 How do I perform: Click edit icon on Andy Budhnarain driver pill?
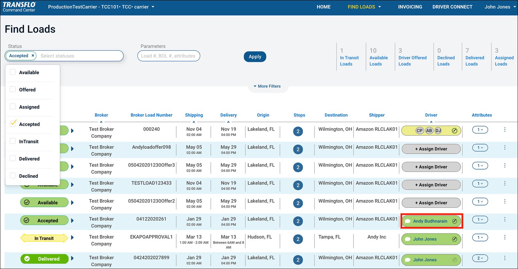[x=454, y=221]
